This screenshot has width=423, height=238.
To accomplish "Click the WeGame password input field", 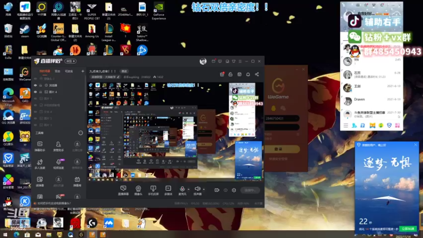I will [x=282, y=127].
